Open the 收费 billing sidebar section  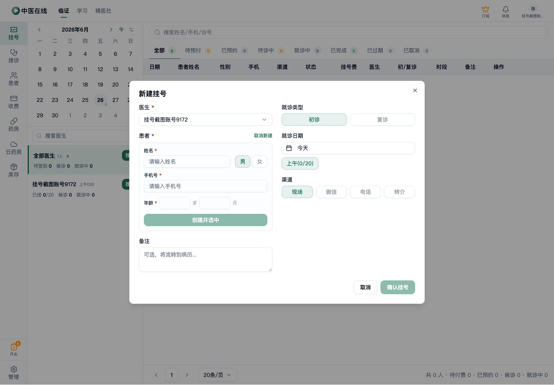tap(13, 102)
